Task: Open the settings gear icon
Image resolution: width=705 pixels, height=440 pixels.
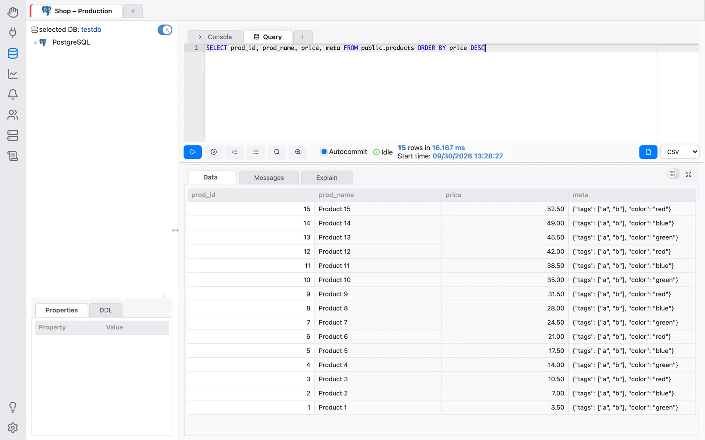Action: coord(13,427)
